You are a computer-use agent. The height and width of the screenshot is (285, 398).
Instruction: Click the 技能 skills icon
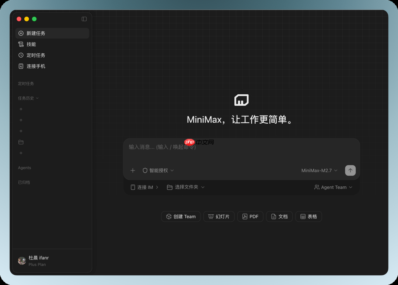tap(21, 45)
